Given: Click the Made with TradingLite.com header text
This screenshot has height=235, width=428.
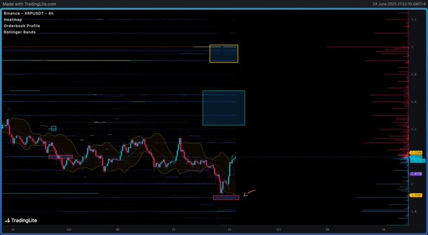Looking at the screenshot, I should 30,4.
